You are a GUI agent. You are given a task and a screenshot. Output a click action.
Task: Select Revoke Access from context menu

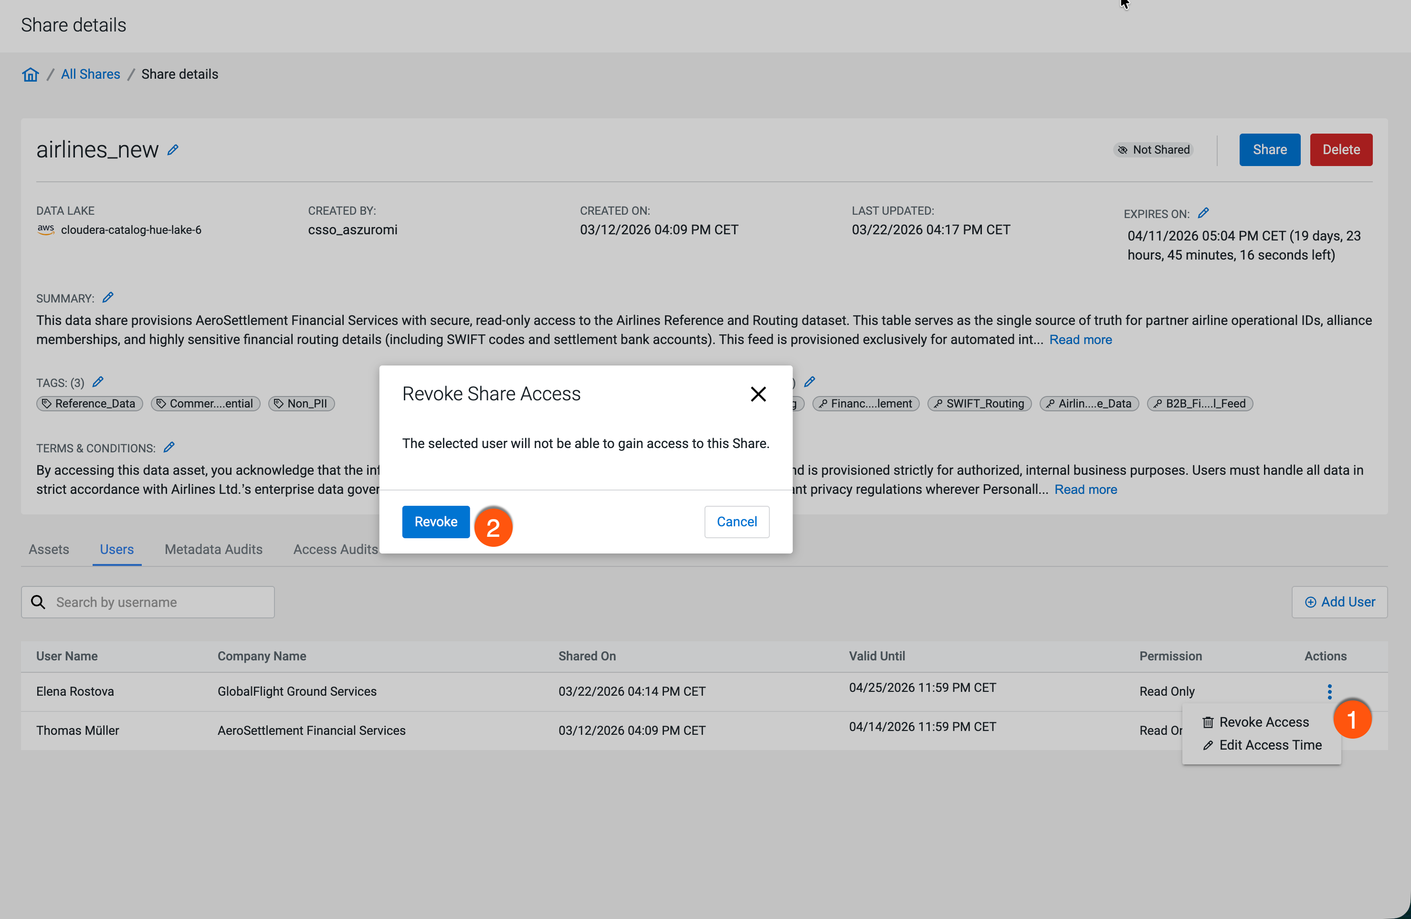pyautogui.click(x=1263, y=721)
